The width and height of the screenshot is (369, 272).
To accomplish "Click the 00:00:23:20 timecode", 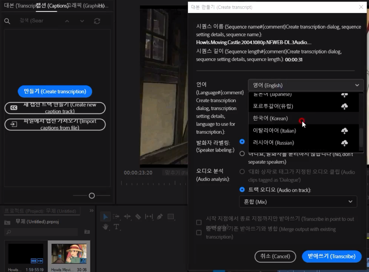I will (x=138, y=173).
